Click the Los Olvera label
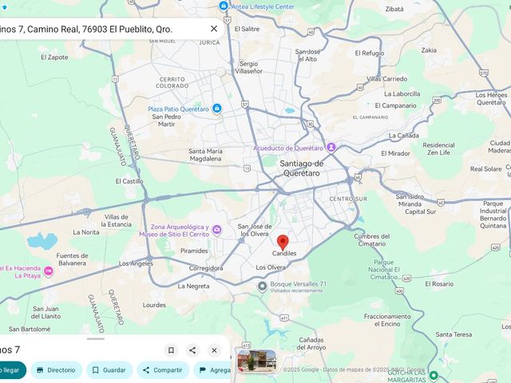 pyautogui.click(x=271, y=267)
